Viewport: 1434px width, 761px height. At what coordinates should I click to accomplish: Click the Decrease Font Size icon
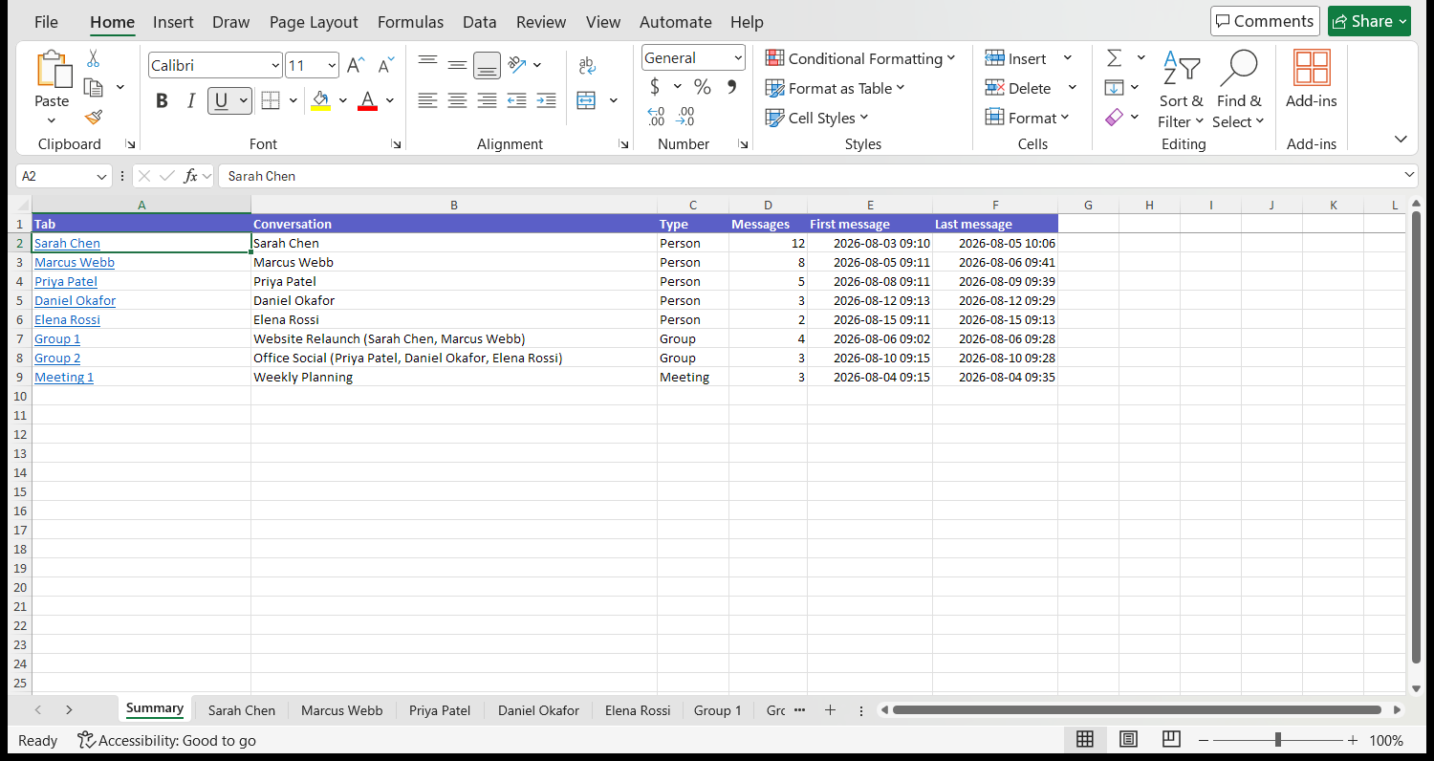[386, 65]
